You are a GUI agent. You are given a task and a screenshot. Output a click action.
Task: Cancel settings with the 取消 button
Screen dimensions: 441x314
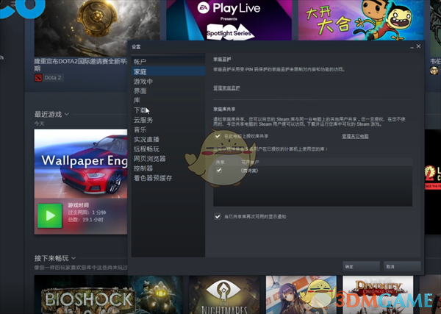click(x=402, y=266)
